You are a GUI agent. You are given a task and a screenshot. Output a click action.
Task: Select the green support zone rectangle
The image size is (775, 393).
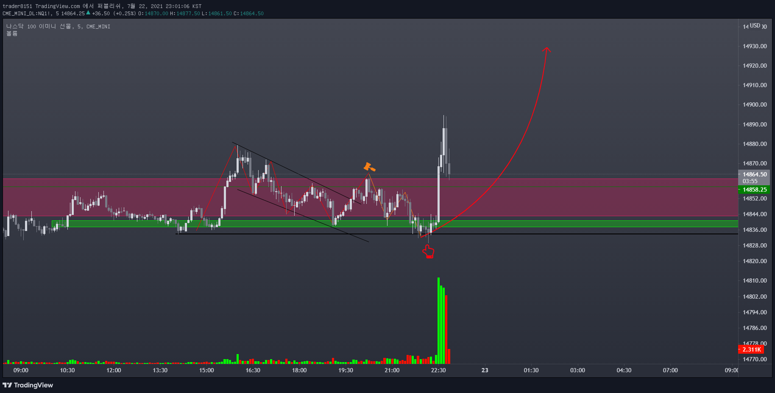point(395,224)
